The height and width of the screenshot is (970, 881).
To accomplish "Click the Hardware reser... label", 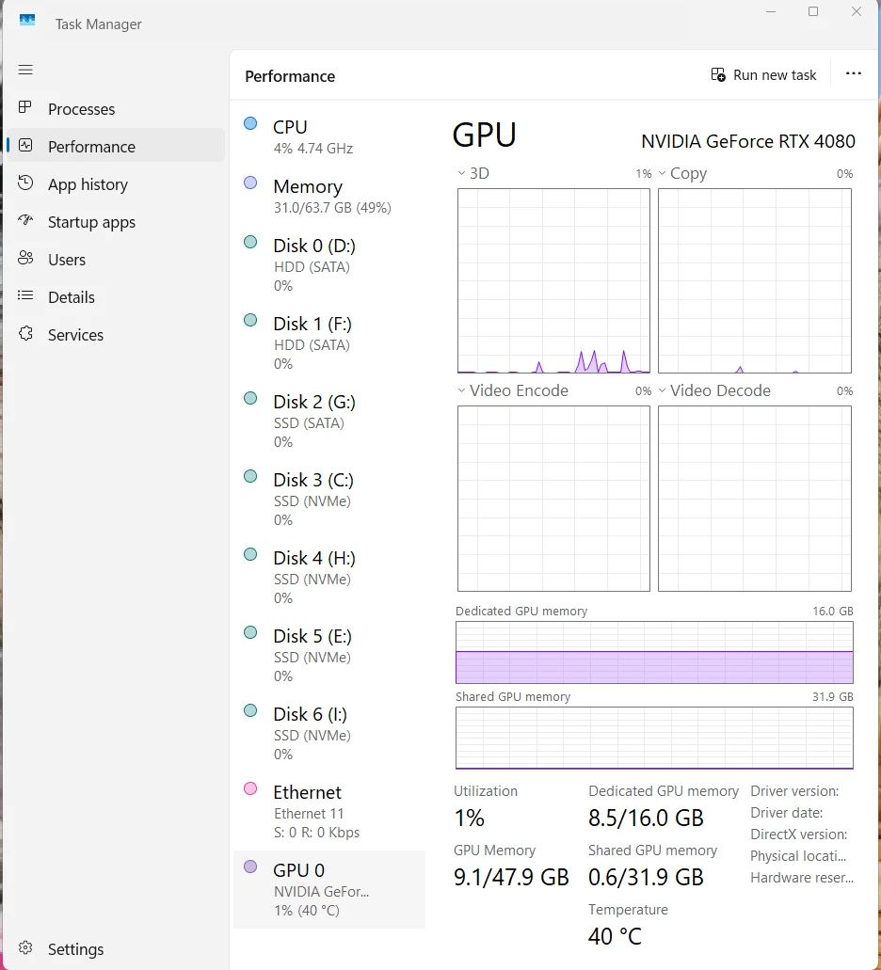I will [x=802, y=878].
